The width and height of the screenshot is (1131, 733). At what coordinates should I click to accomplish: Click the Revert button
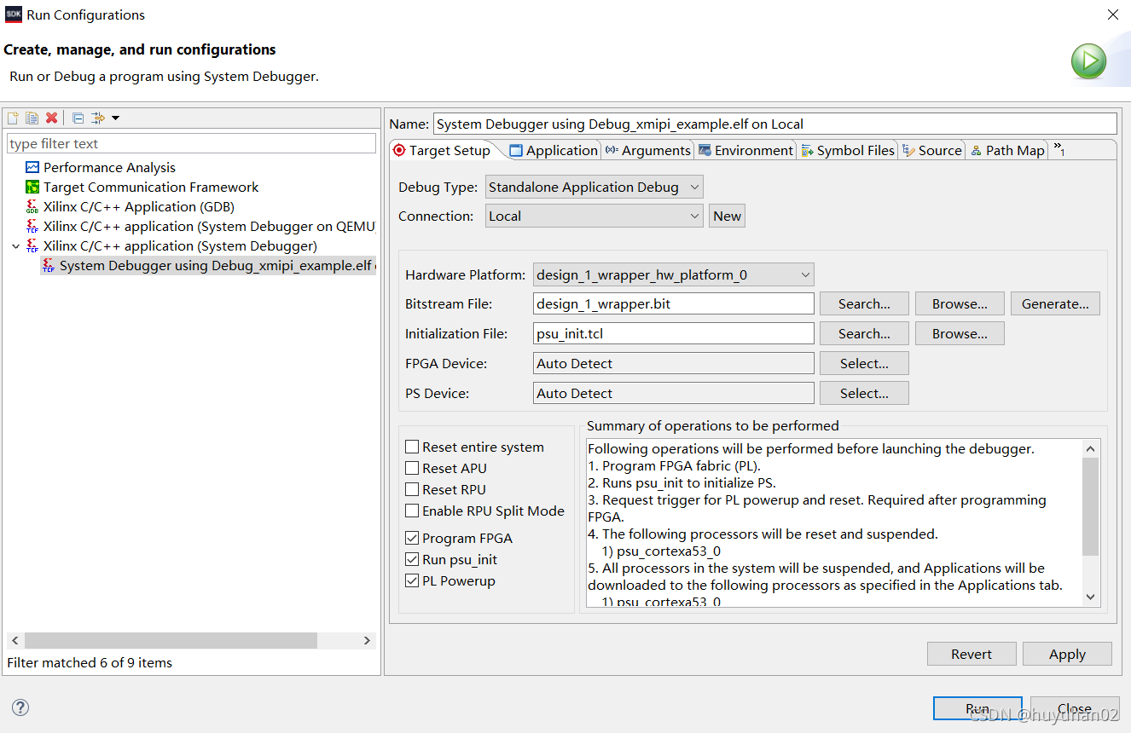tap(971, 654)
